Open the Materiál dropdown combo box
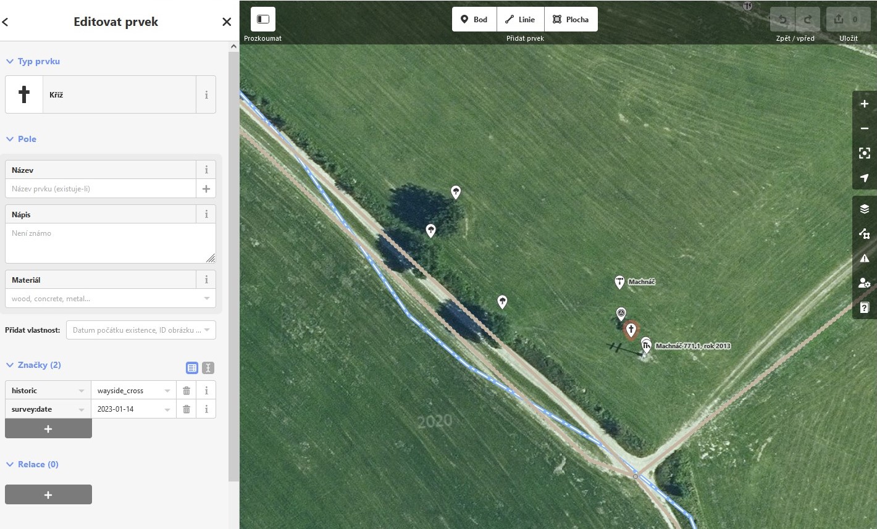 [x=110, y=299]
